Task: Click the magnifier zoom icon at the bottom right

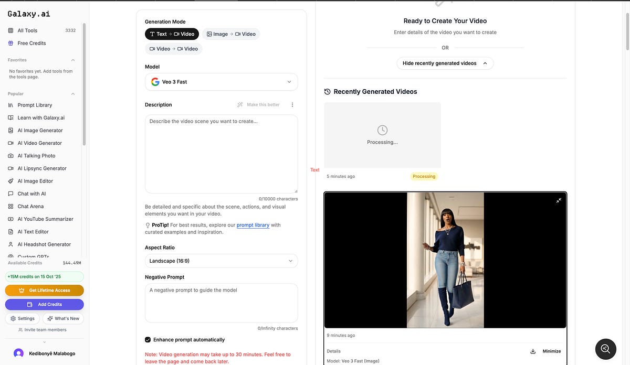Action: [605, 348]
